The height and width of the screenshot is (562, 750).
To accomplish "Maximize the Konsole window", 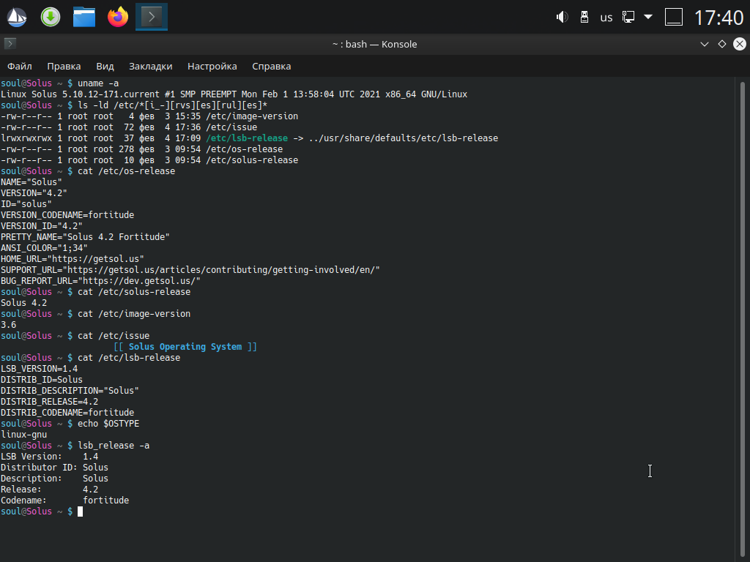I will pos(721,44).
